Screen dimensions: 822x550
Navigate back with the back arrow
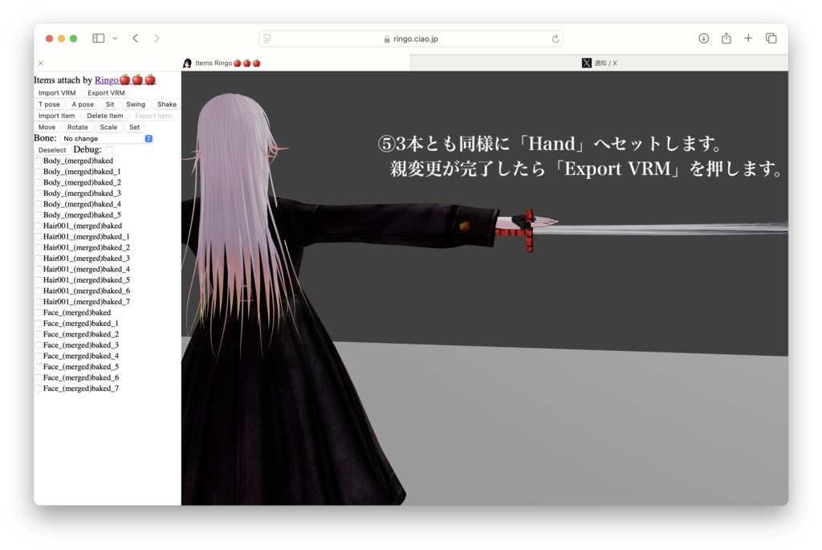click(134, 38)
